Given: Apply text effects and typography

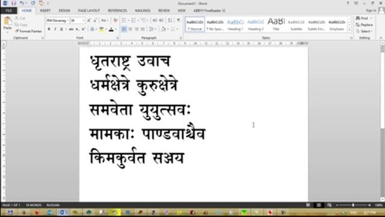Looking at the screenshot, I should coord(93,30).
